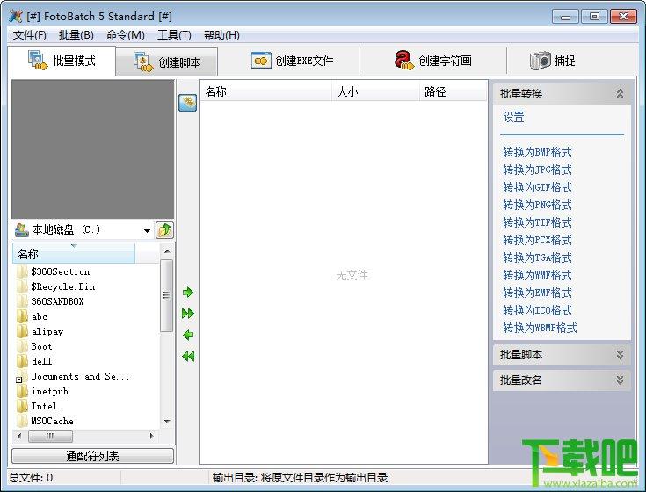This screenshot has width=646, height=492.
Task: Open the 帮助(H) menu
Action: 221,35
